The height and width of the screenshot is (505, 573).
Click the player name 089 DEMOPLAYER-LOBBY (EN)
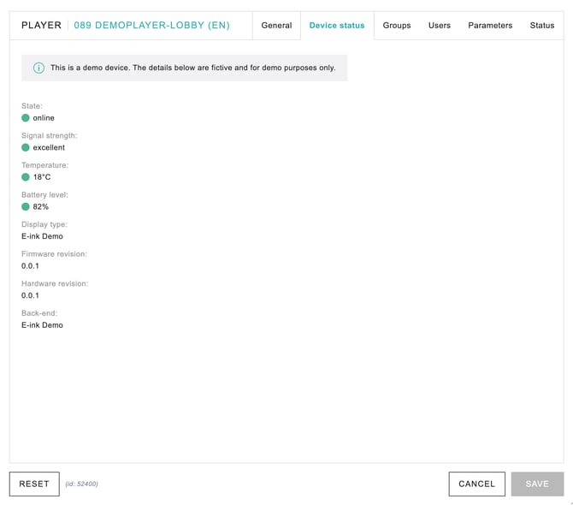[151, 26]
